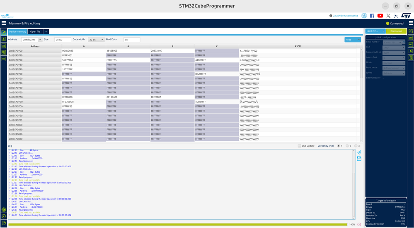This screenshot has height=228, width=414.
Task: Open the Speed Reliable dropdown
Action: click(394, 73)
